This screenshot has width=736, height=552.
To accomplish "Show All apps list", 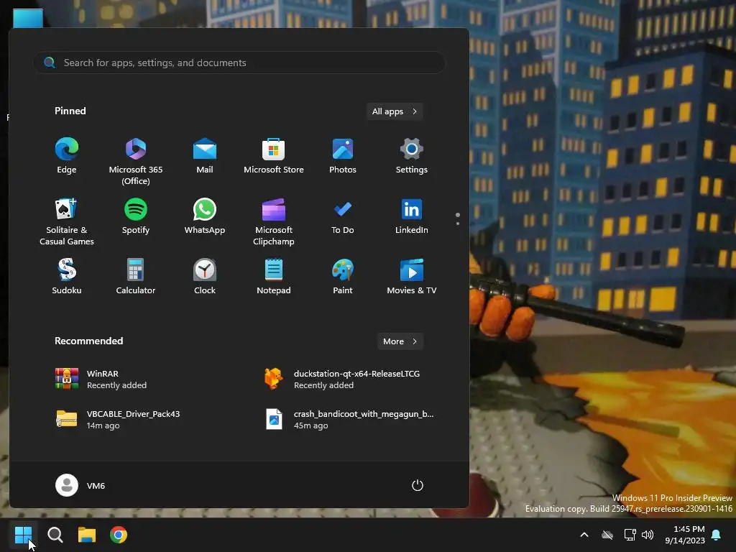I will coord(395,111).
